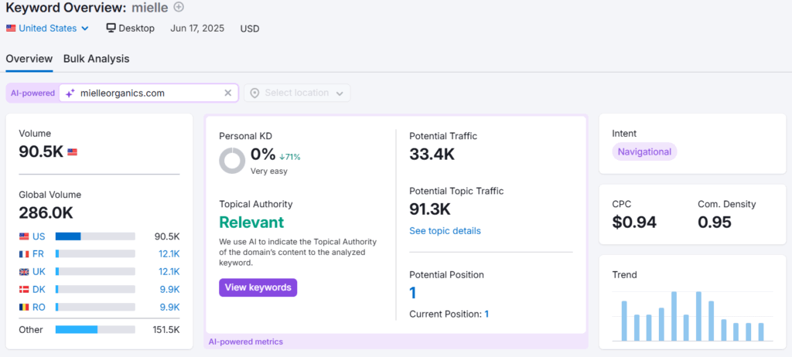This screenshot has height=357, width=792.
Task: Click the 0.95 Com. Density value
Action: (x=715, y=223)
